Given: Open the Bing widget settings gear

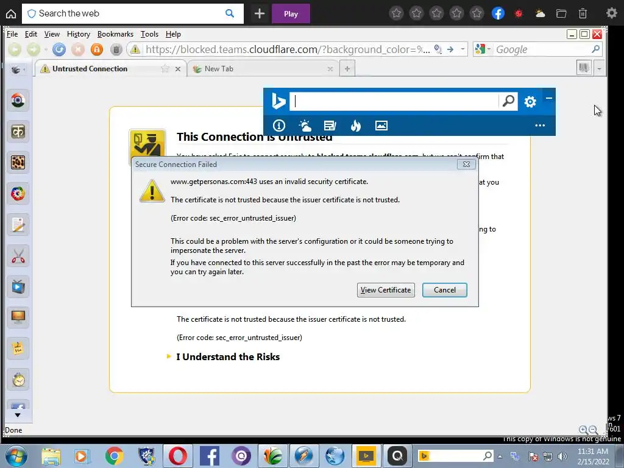Looking at the screenshot, I should coord(530,102).
